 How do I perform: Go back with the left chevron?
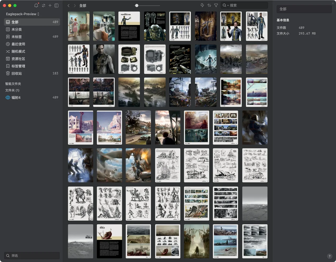(x=69, y=5)
